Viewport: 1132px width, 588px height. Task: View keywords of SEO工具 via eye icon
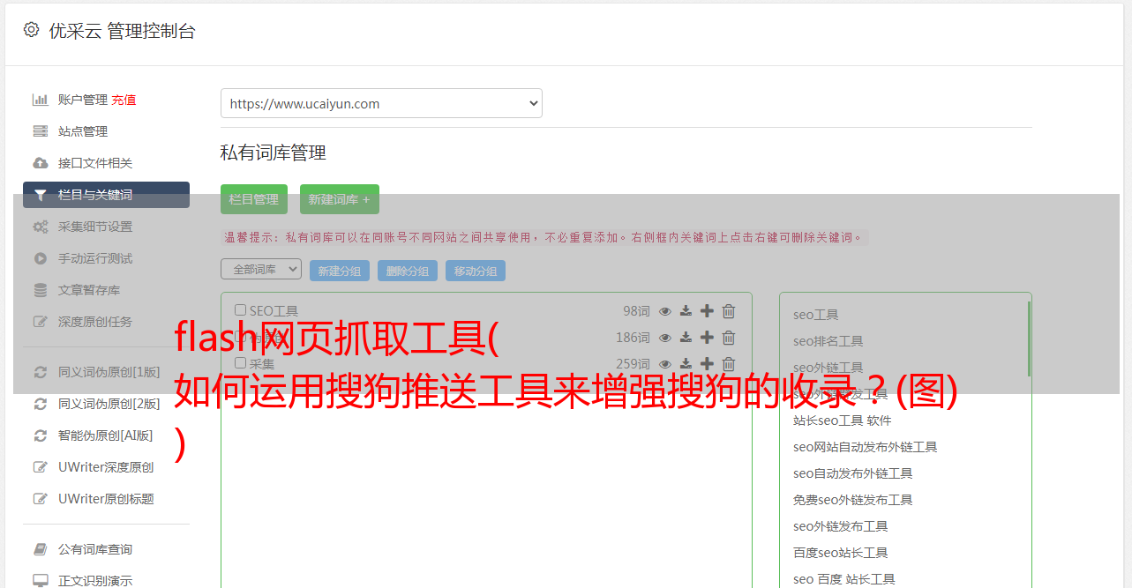tap(665, 311)
